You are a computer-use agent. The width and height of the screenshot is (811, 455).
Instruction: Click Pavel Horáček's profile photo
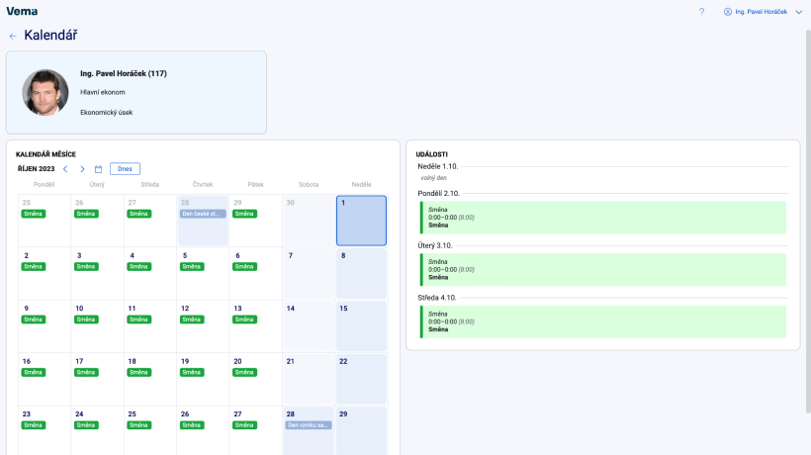45,93
